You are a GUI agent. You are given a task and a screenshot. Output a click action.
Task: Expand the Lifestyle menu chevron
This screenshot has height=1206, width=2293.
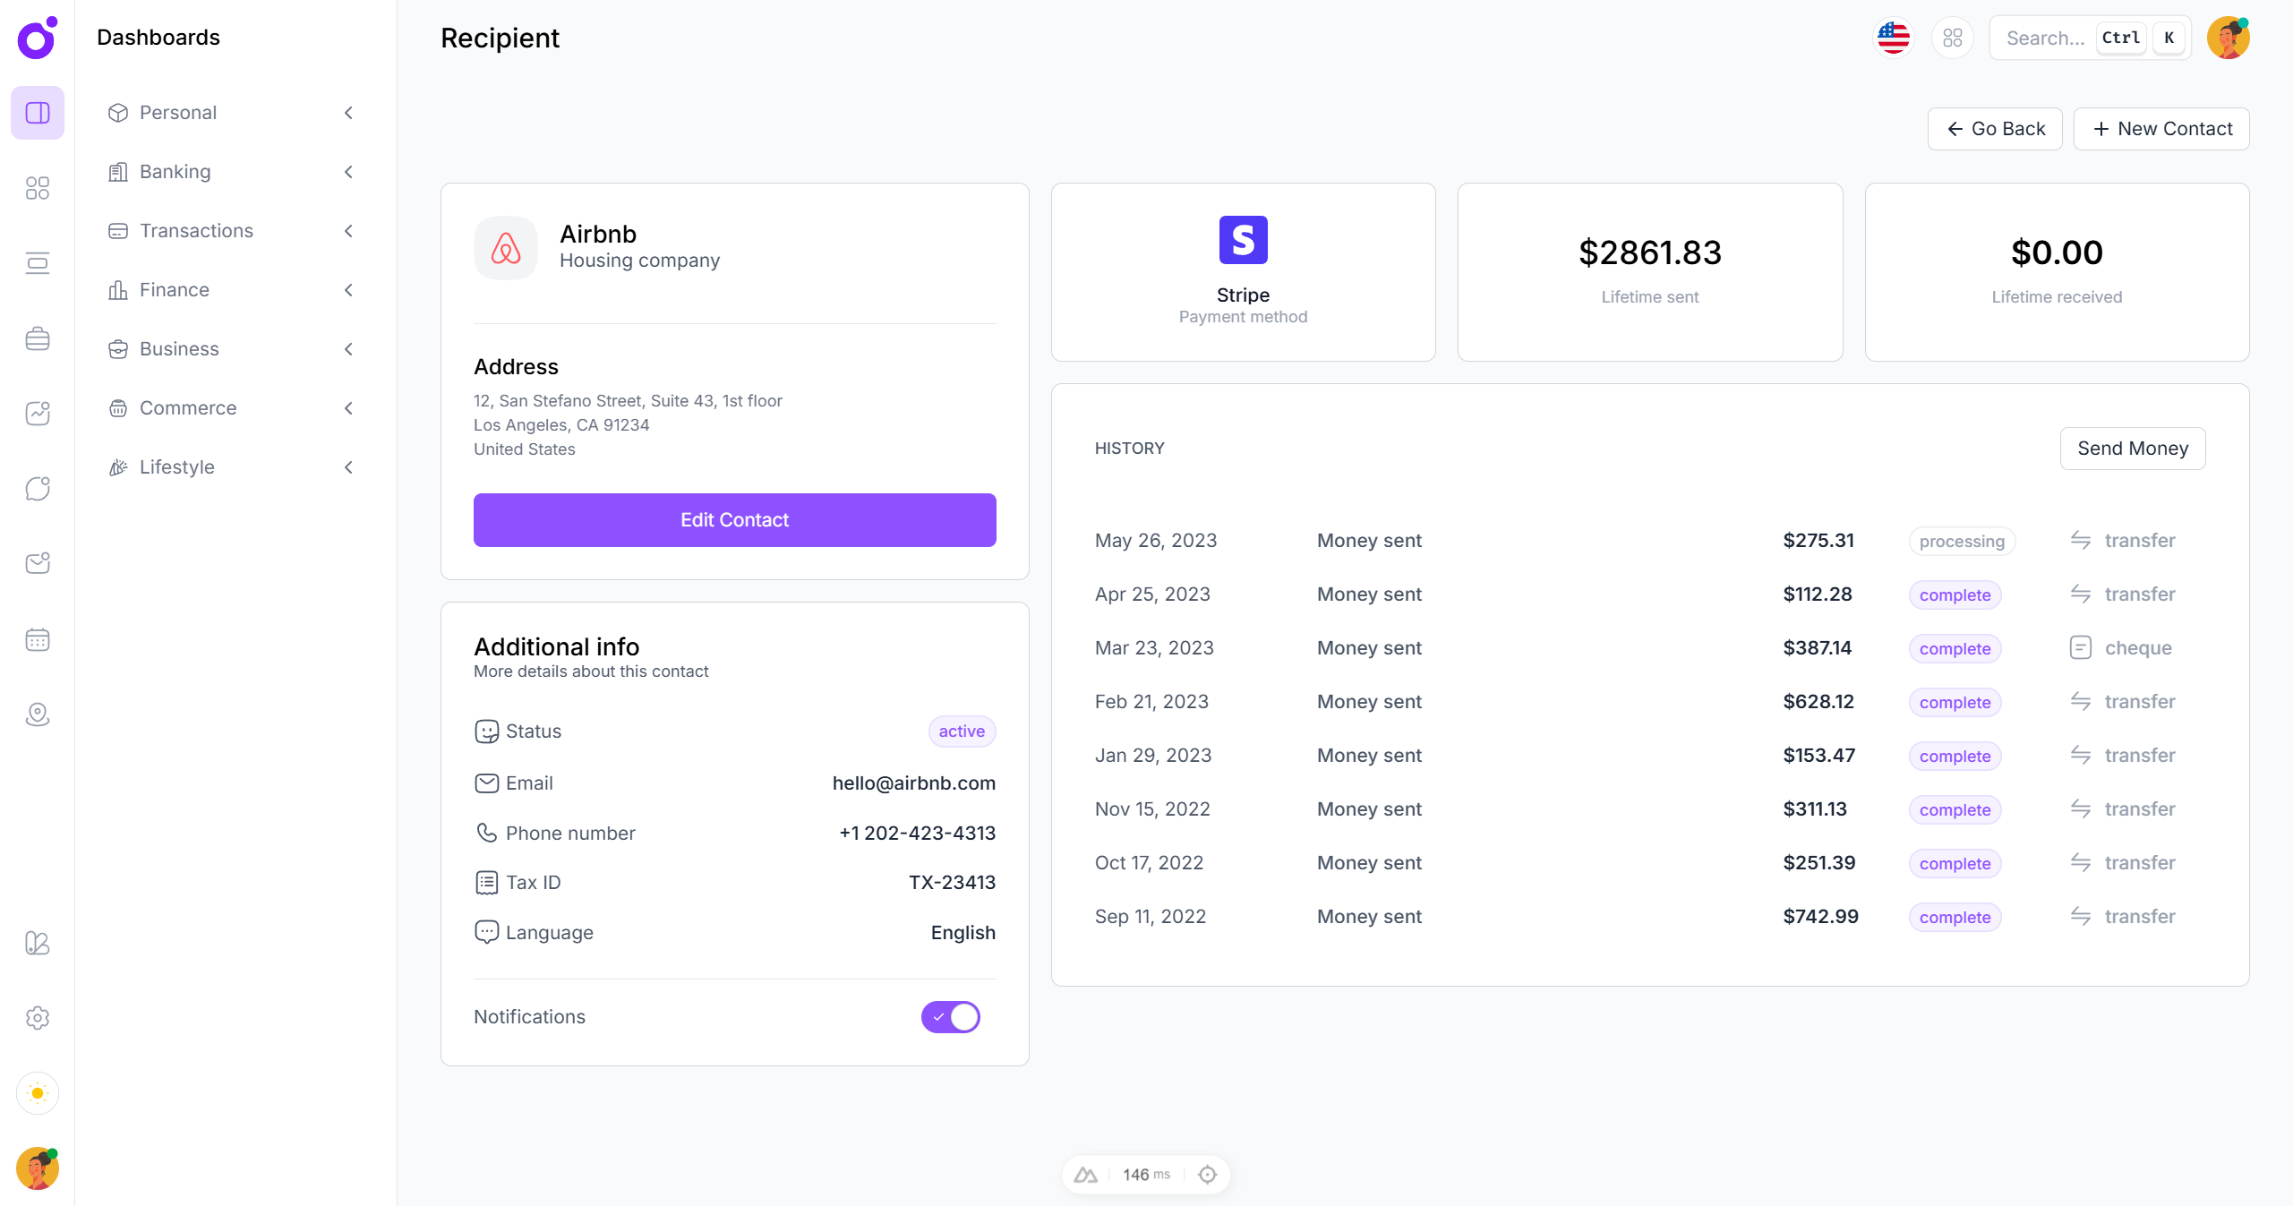pos(348,467)
